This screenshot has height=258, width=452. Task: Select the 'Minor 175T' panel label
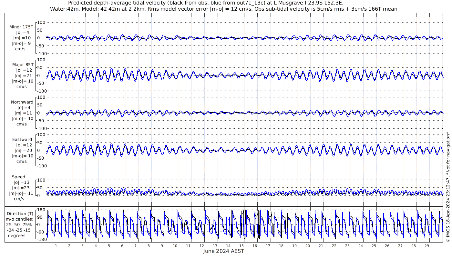click(x=21, y=27)
